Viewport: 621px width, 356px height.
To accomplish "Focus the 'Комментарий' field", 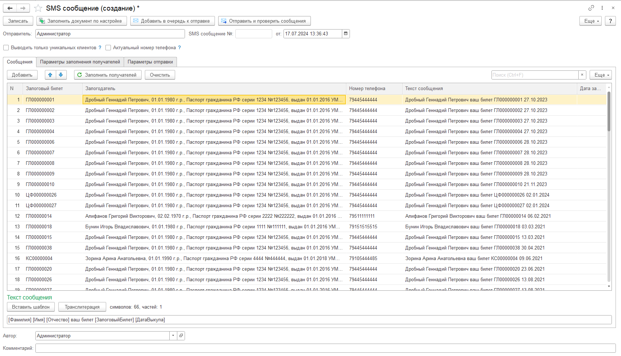I will (x=325, y=348).
